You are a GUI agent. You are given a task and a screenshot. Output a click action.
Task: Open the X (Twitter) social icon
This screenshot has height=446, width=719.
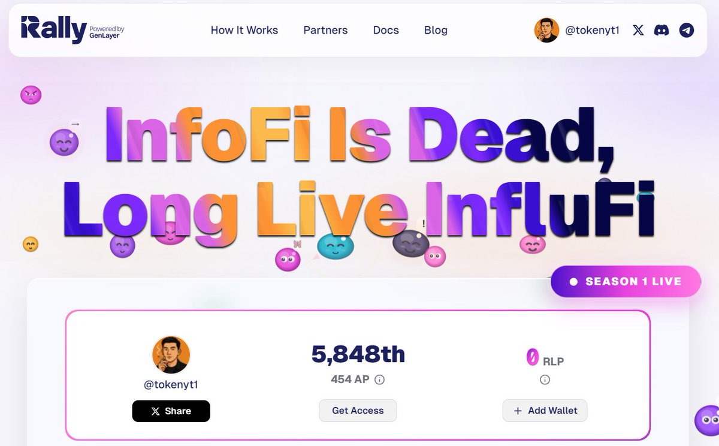click(638, 30)
